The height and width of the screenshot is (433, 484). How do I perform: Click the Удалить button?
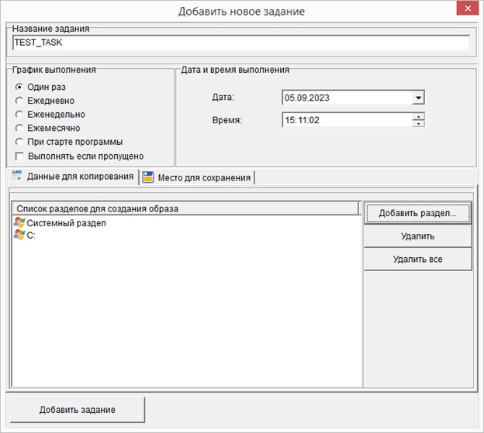click(417, 236)
